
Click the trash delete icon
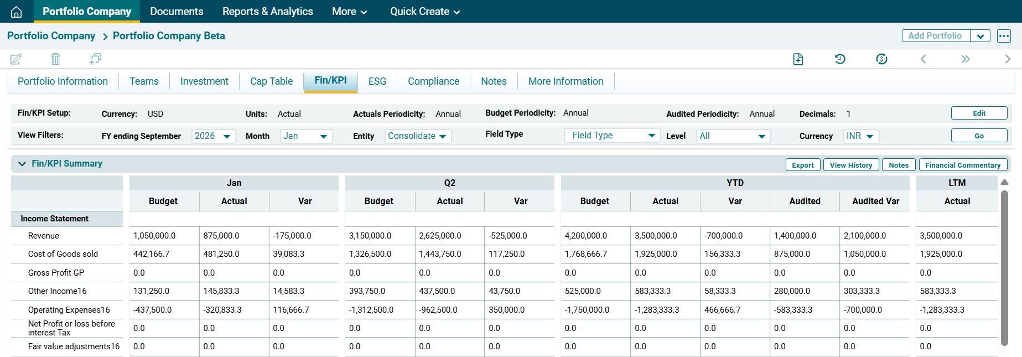pyautogui.click(x=55, y=59)
